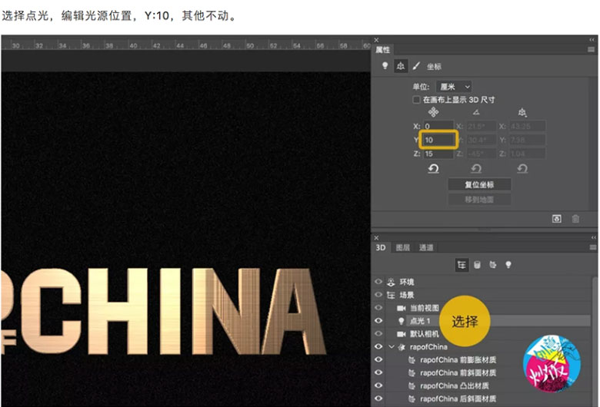Switch to the 通道 tab

(x=426, y=247)
